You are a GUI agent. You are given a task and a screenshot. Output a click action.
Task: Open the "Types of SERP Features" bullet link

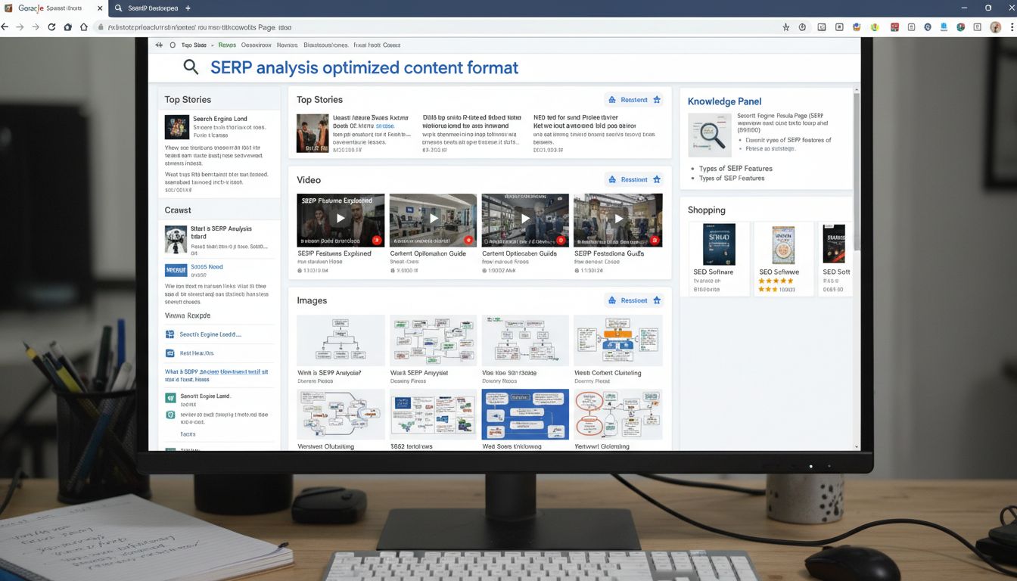click(736, 169)
